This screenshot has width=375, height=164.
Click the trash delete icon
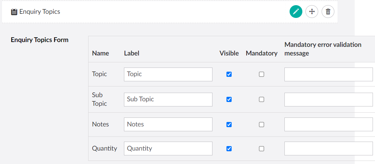[x=328, y=12]
